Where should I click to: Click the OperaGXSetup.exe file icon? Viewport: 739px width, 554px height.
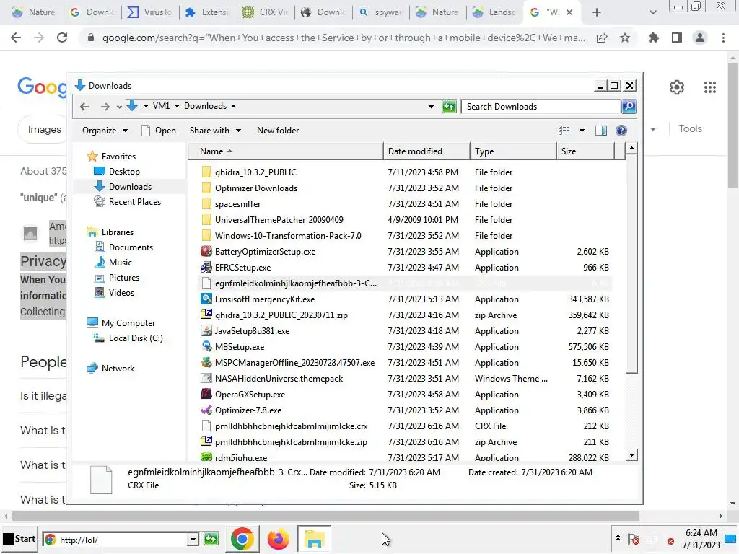coord(206,395)
